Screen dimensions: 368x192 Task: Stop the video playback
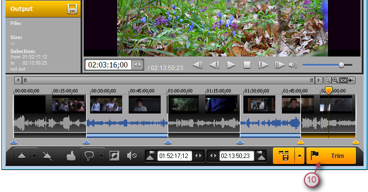tap(247, 65)
